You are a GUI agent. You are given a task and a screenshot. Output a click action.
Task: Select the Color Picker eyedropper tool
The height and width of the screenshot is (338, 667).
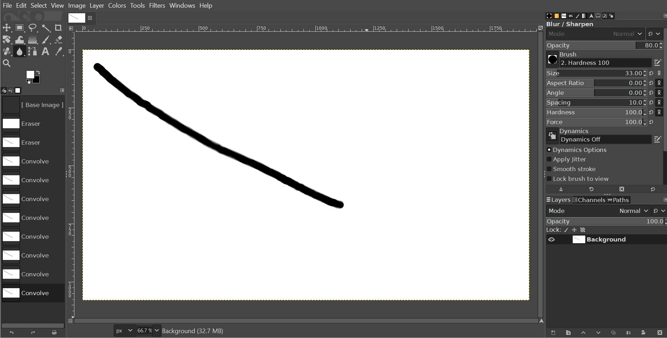click(x=58, y=52)
